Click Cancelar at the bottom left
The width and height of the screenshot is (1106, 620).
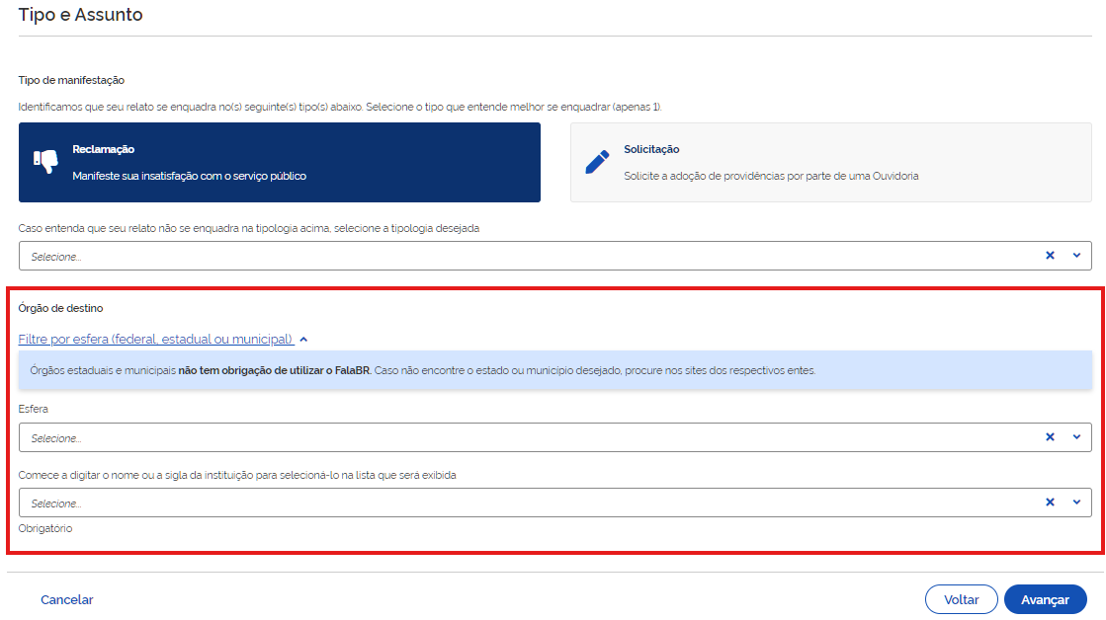point(67,599)
